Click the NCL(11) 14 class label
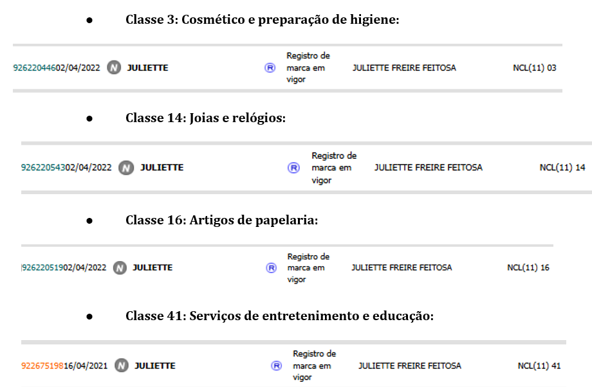Viewport: 592px width, 387px height. pos(562,168)
